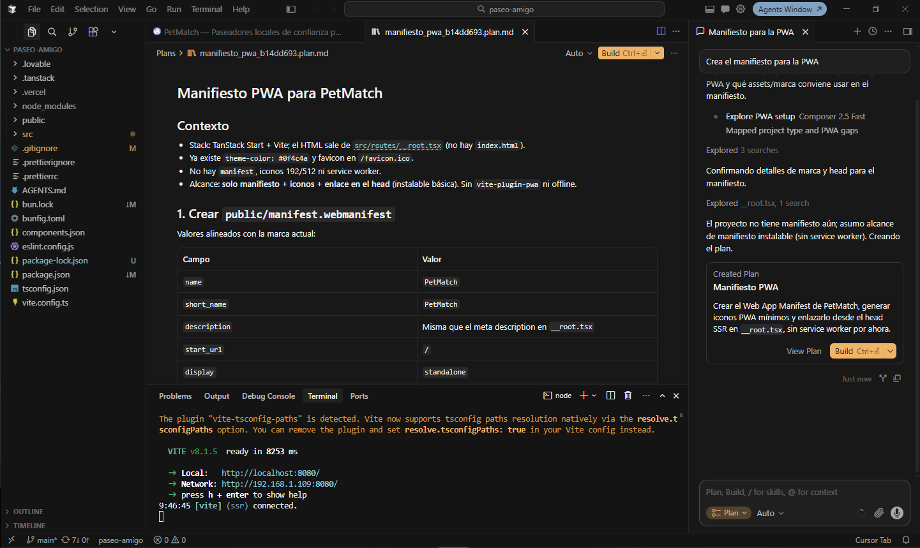Open the Terminal menu in menu bar
Image resolution: width=920 pixels, height=548 pixels.
tap(207, 9)
